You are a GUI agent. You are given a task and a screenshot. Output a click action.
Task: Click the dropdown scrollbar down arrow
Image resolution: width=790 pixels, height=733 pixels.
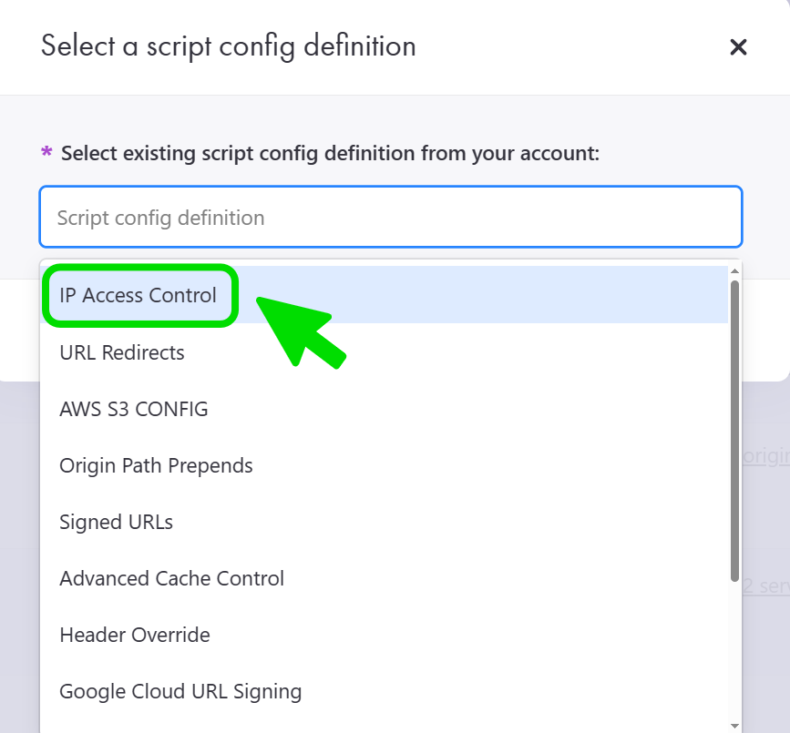pos(734,725)
